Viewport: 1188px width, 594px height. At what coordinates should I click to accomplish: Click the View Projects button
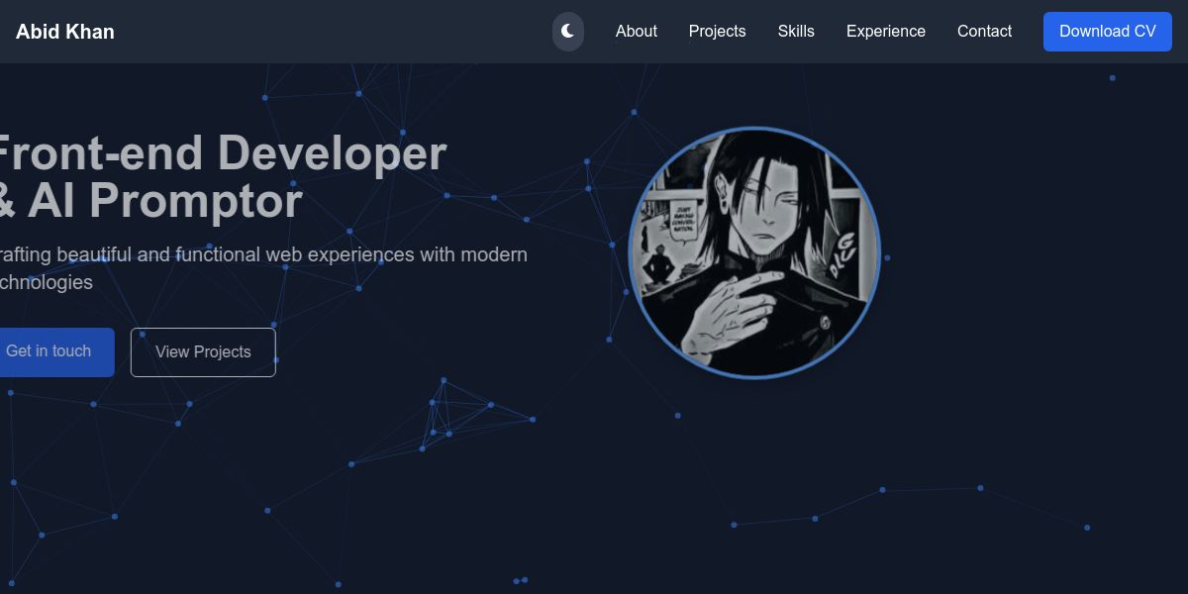203,352
